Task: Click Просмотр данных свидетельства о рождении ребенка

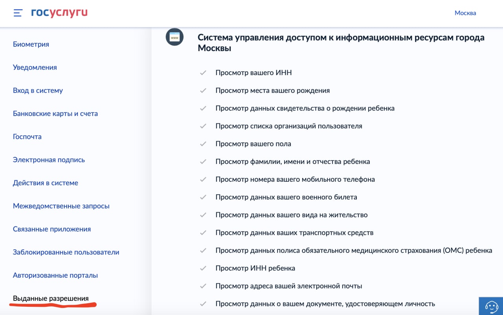Action: click(305, 108)
